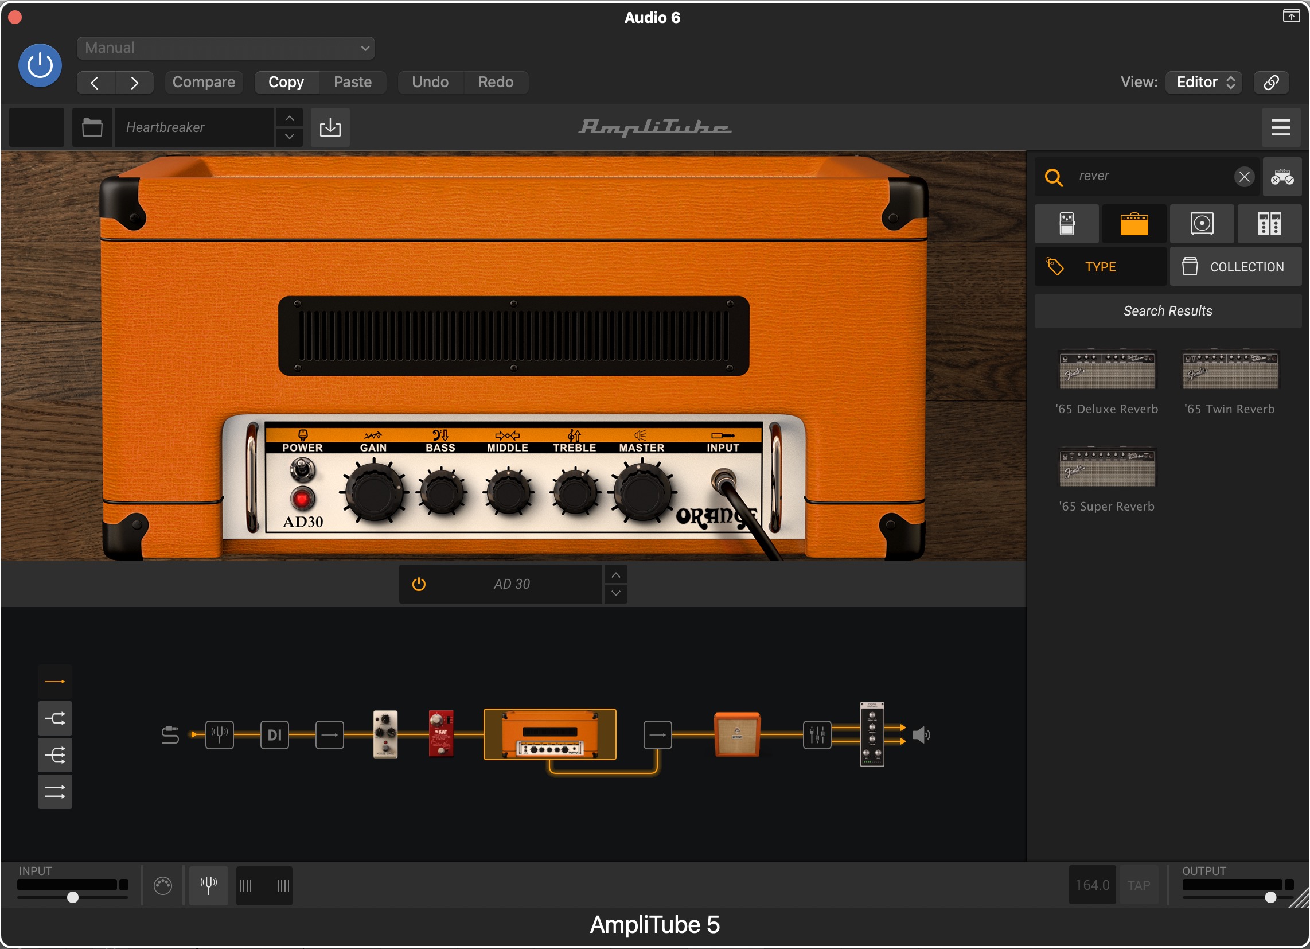Open the tuner block in signal chain
The width and height of the screenshot is (1310, 949).
220,735
